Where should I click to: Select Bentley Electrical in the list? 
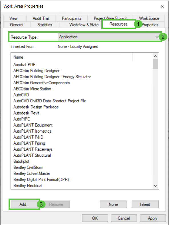pyautogui.click(x=28, y=185)
